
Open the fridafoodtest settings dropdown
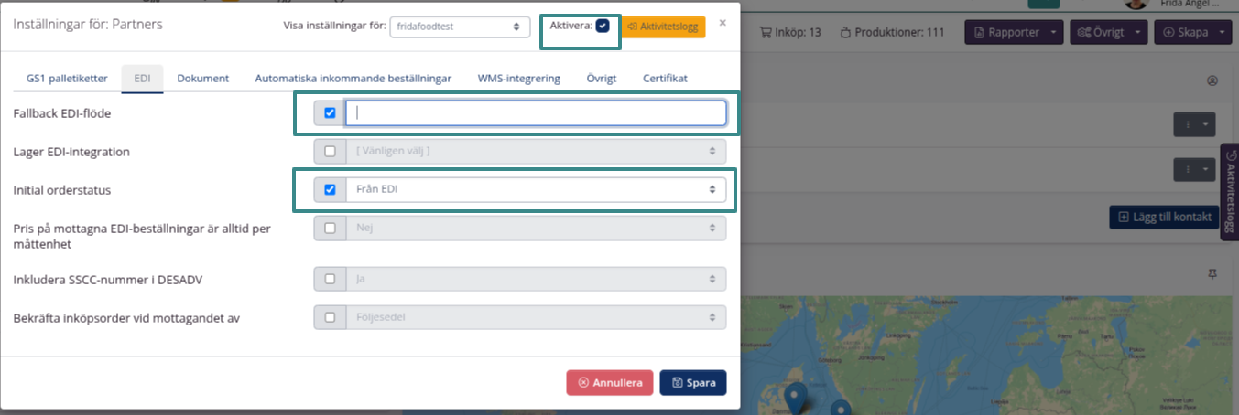point(460,27)
